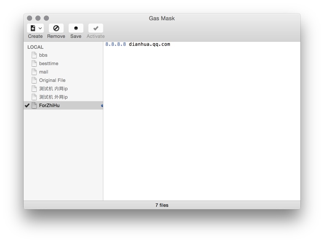324x243 pixels.
Task: Minimize the Gas Mask window
Action: pos(38,18)
